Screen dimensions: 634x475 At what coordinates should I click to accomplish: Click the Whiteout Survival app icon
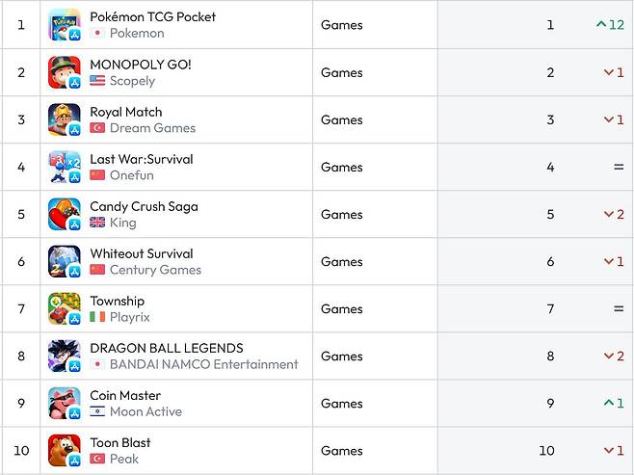[65, 261]
